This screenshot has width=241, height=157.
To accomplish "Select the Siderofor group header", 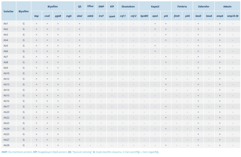I will point(204,6).
